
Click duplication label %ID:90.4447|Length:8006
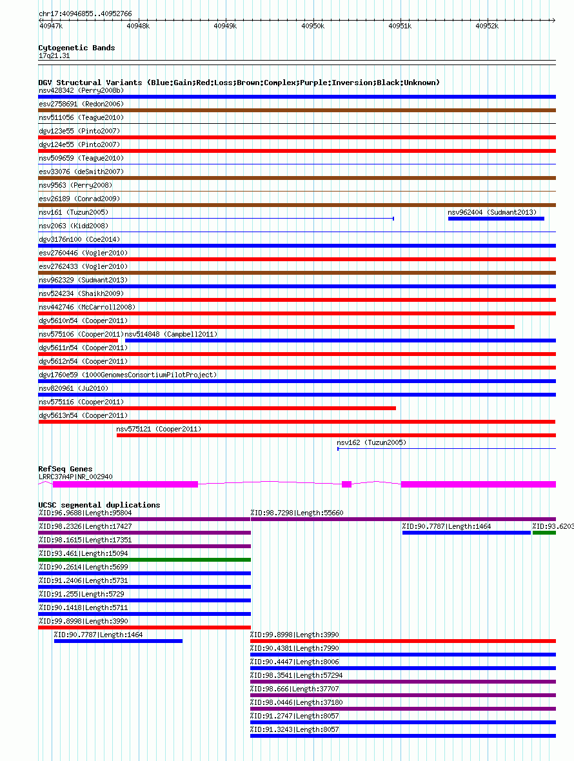[x=295, y=662]
